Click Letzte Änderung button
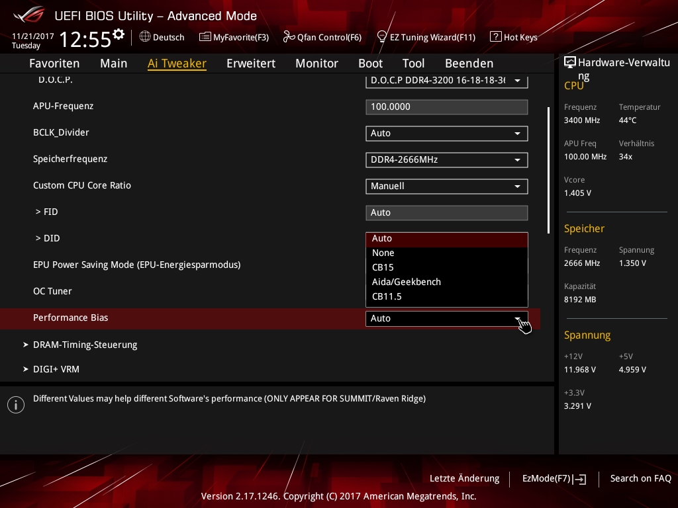Viewport: 678px width, 508px height. tap(464, 479)
